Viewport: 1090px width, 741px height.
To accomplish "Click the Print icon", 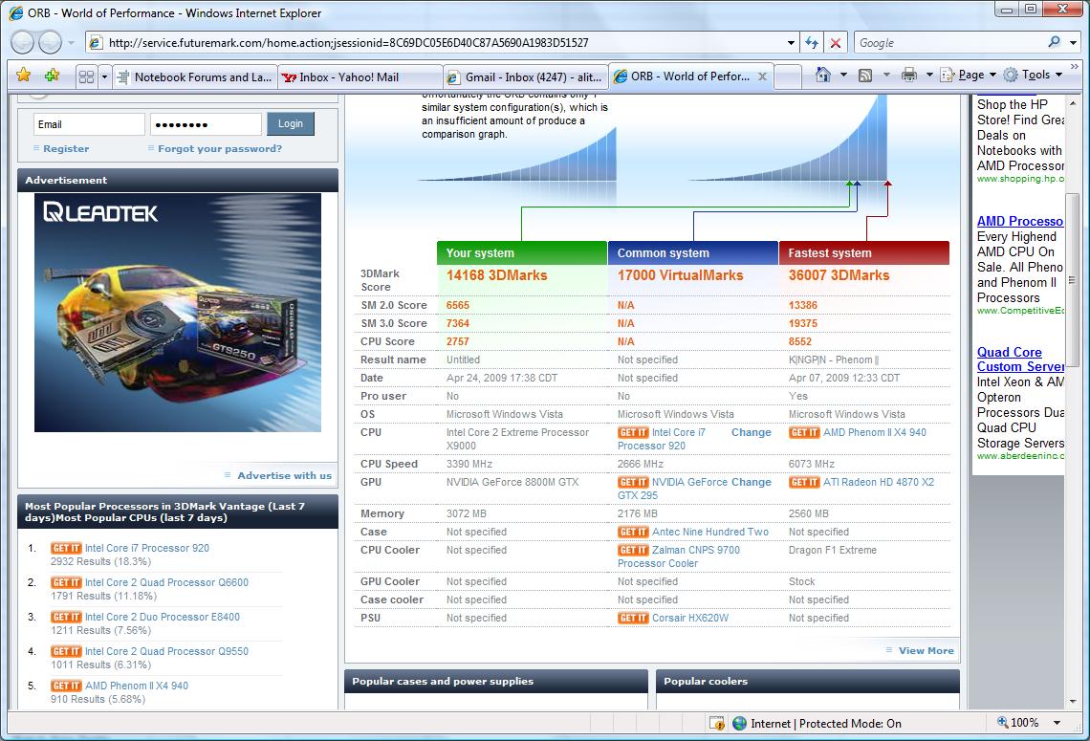I will (x=908, y=76).
